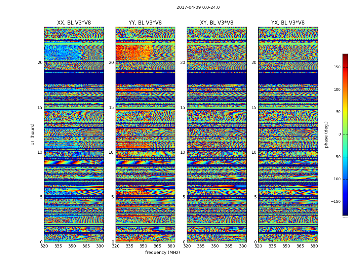Select the 'YY, BL V3*V8' panel title

pyautogui.click(x=145, y=23)
